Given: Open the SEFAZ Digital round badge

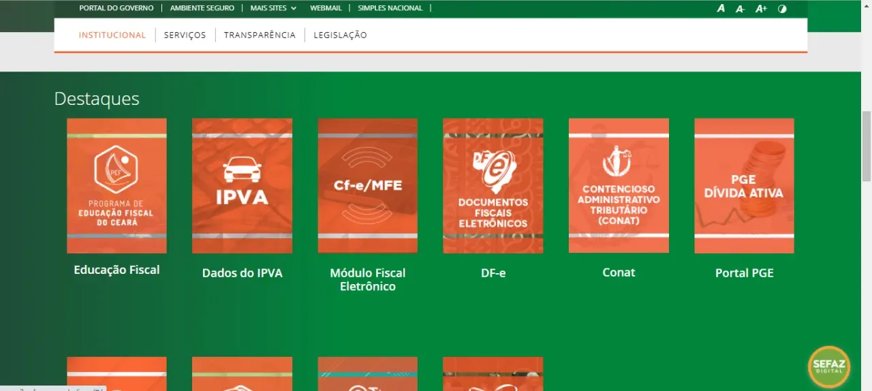Looking at the screenshot, I should coord(828,366).
